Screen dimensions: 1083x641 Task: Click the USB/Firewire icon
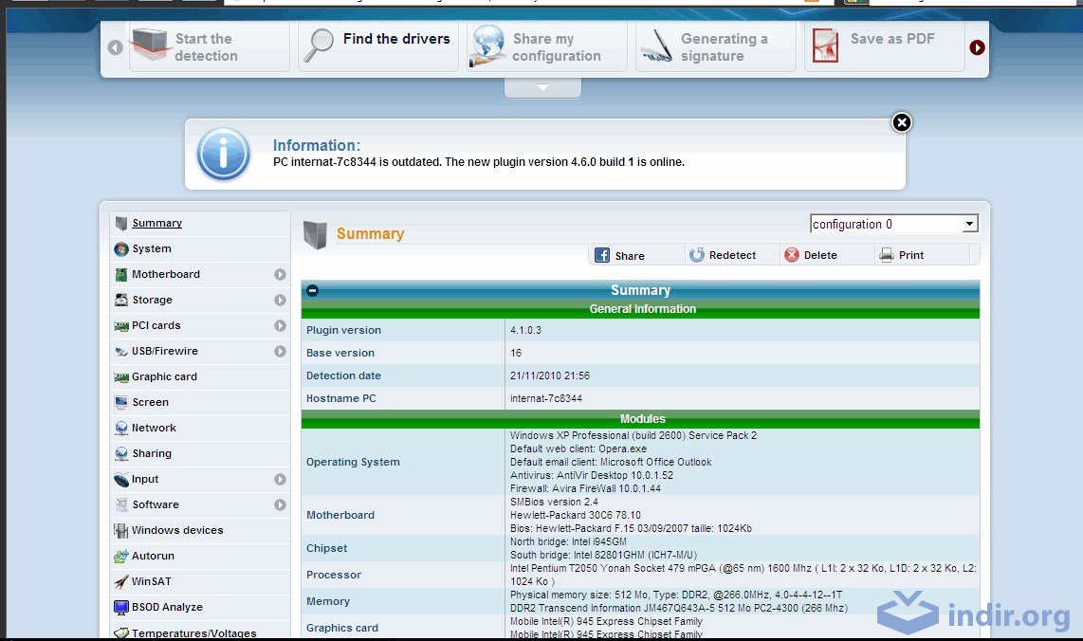click(121, 352)
